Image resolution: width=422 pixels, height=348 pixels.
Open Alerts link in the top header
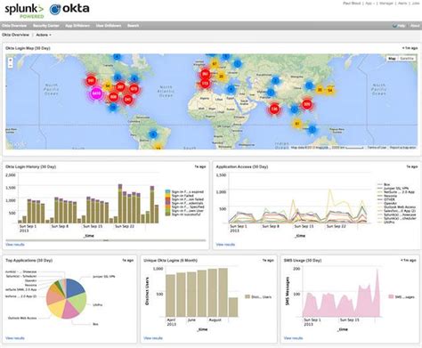[402, 4]
